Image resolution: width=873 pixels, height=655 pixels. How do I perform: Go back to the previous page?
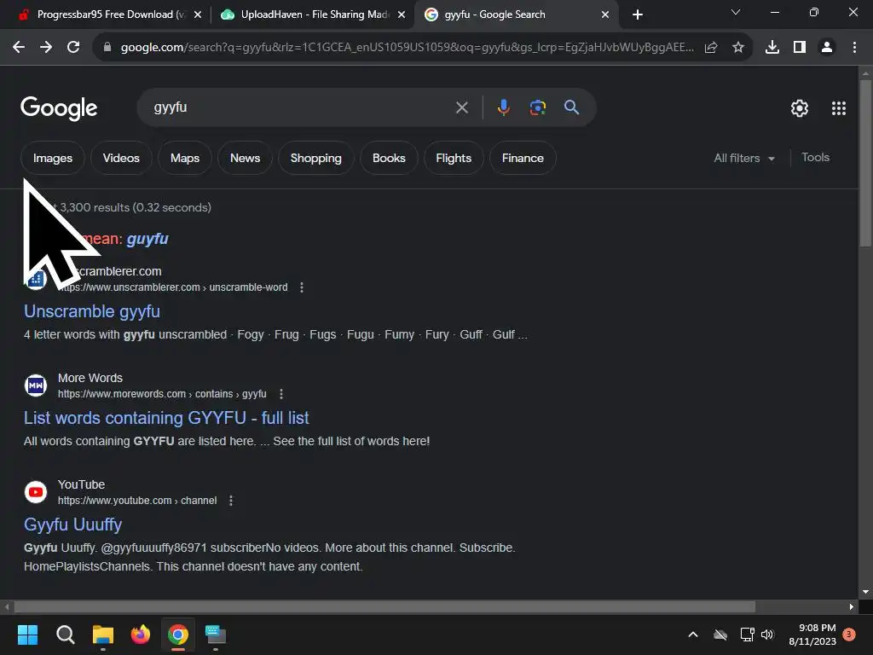click(x=19, y=48)
